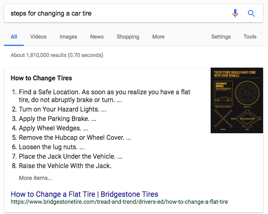This screenshot has width=268, height=214.
Task: Click the bridgestonetire.com green URL
Action: click(x=119, y=202)
